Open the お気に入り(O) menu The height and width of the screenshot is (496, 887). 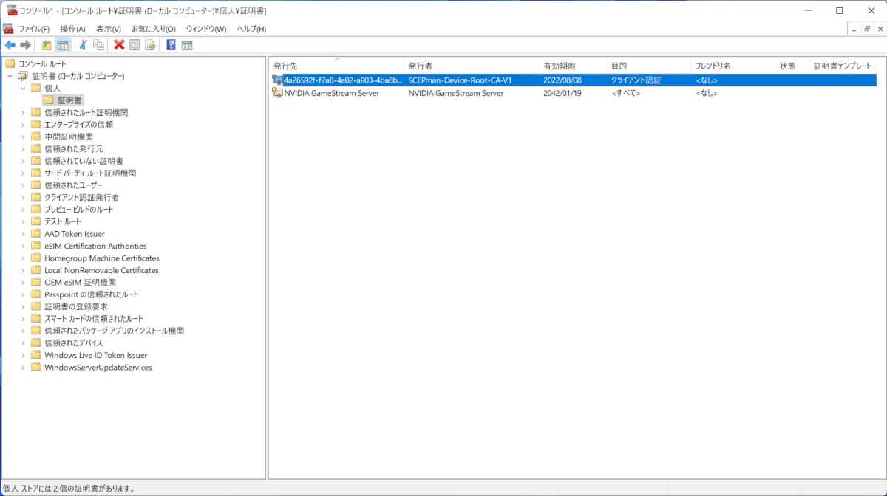click(x=154, y=29)
